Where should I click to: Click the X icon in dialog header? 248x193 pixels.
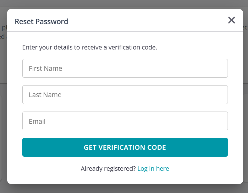(231, 20)
